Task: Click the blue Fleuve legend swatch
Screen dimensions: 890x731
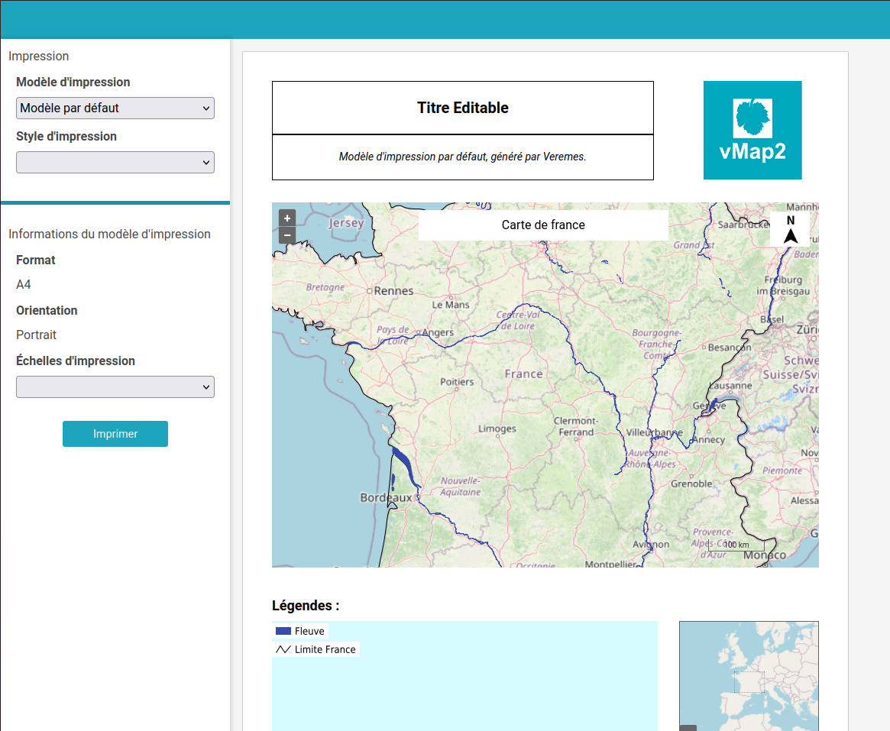Action: pos(283,631)
